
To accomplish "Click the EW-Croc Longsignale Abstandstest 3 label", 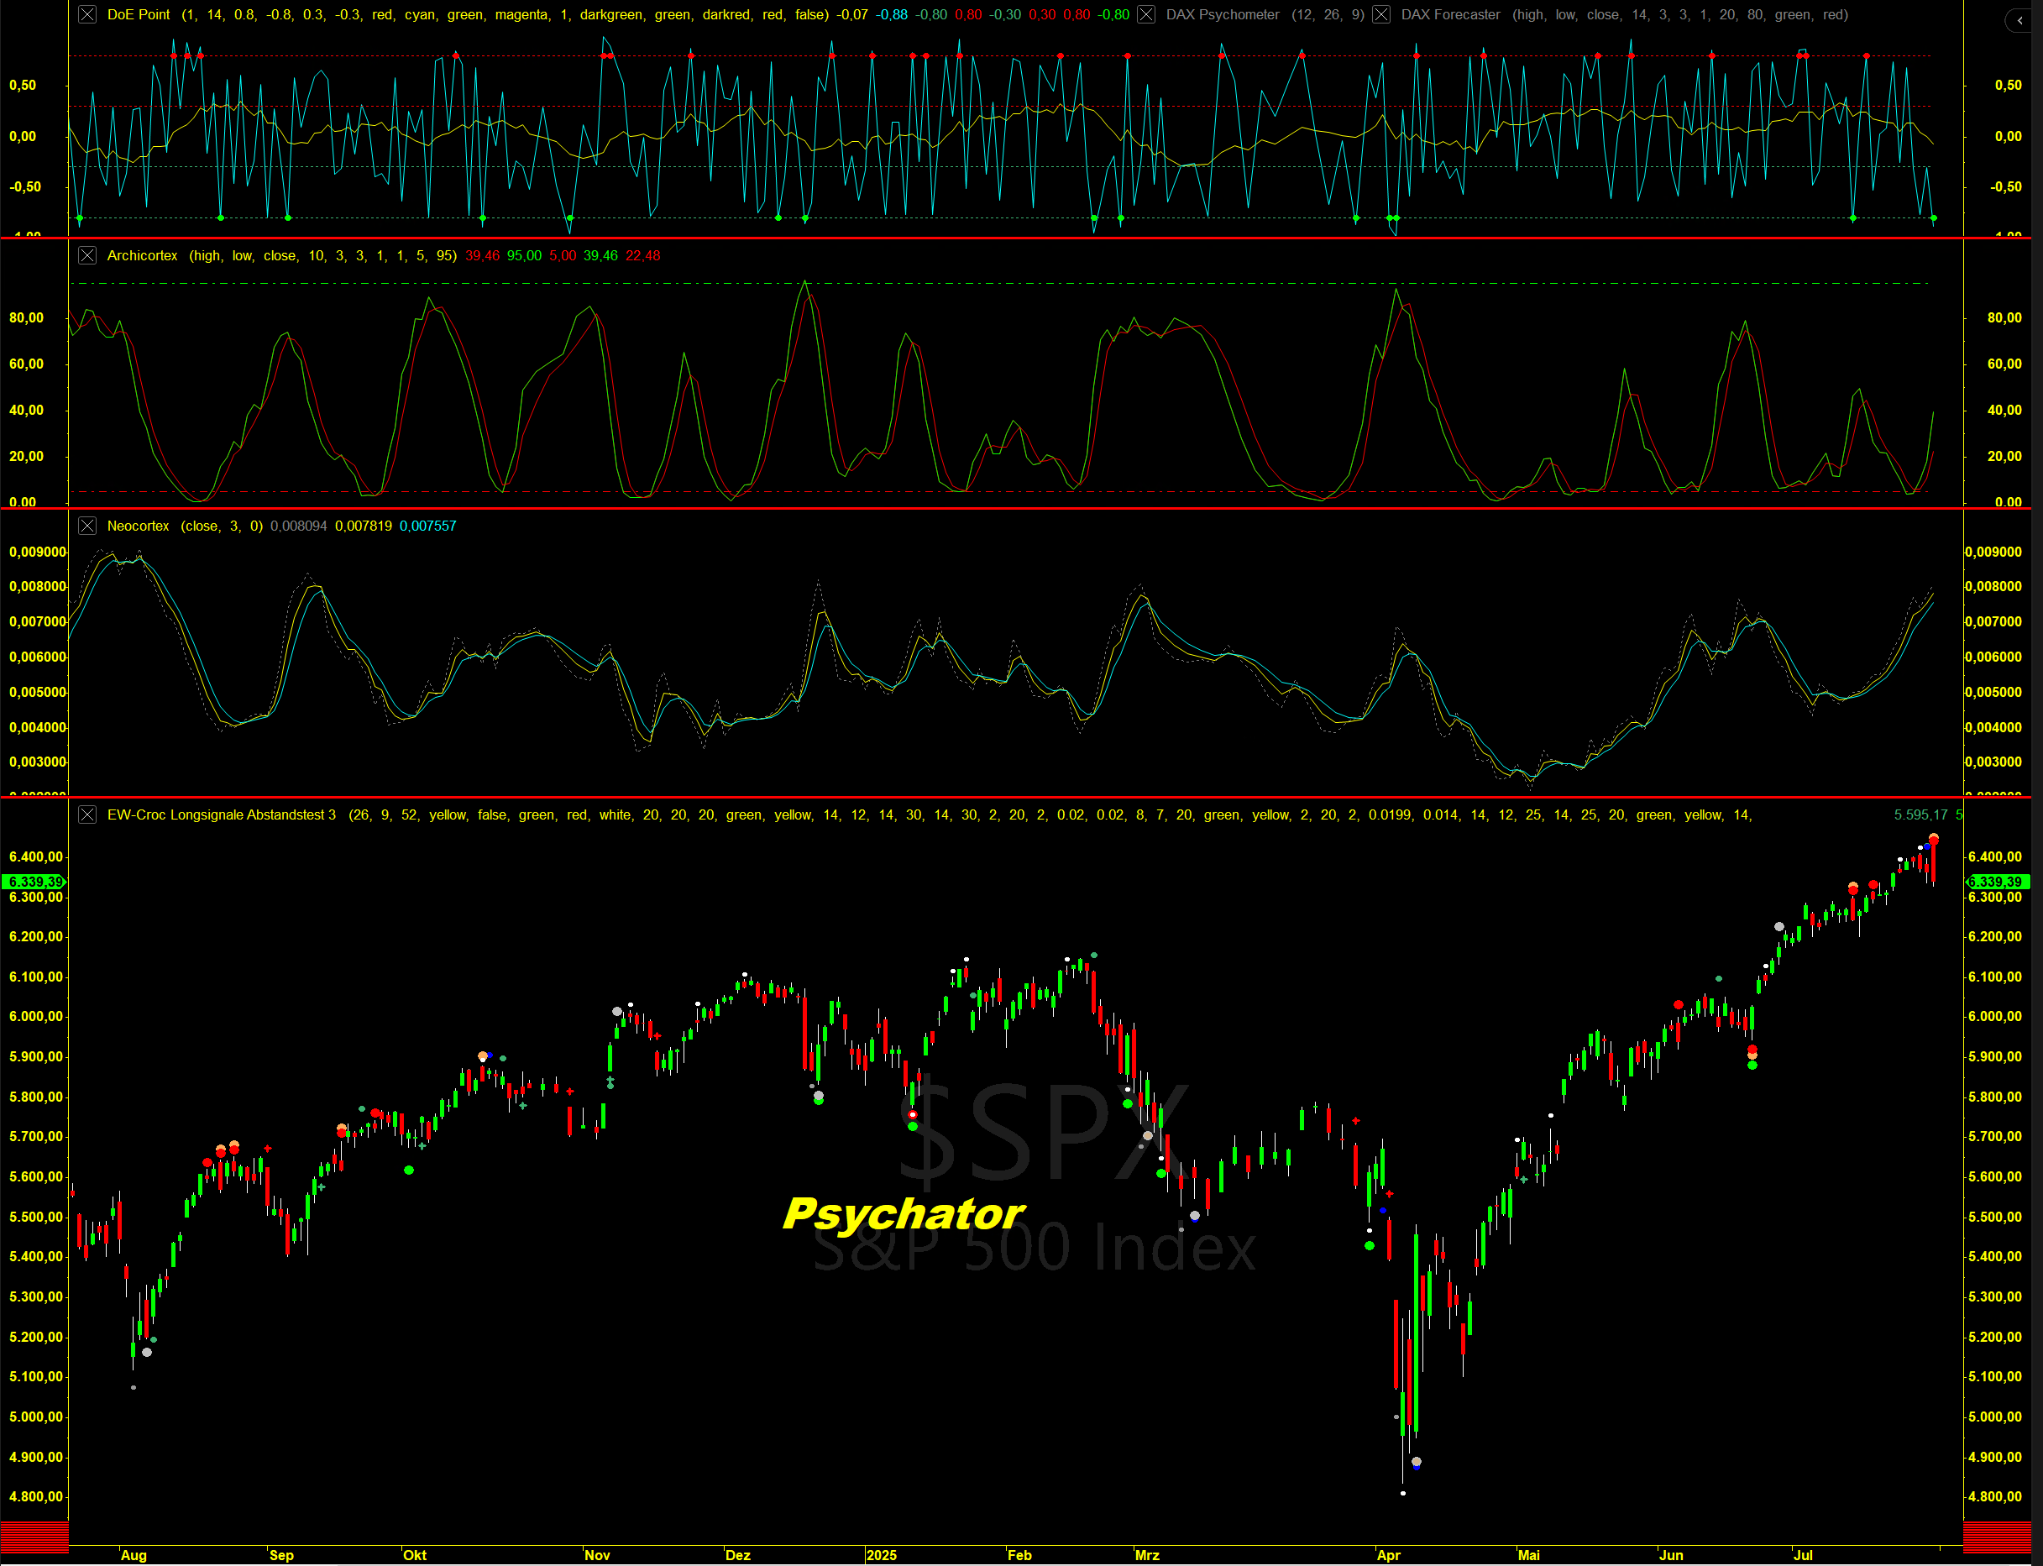I will click(x=221, y=814).
